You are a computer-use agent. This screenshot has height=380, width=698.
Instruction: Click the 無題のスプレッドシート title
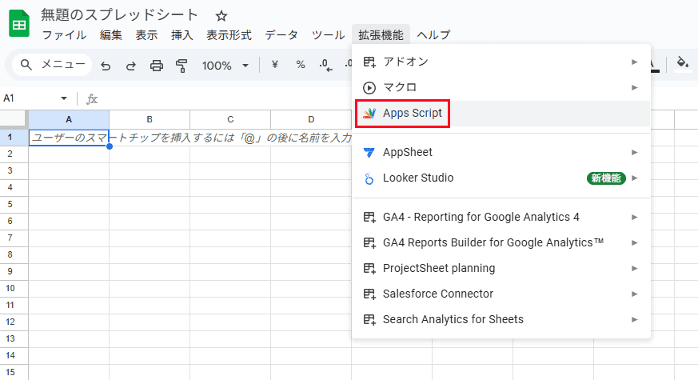[119, 15]
